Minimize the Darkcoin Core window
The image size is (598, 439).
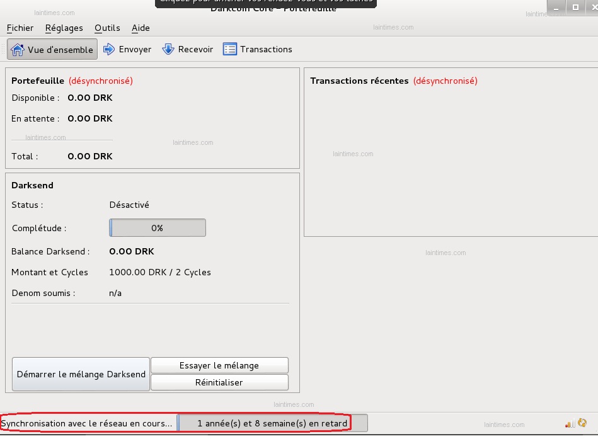556,8
